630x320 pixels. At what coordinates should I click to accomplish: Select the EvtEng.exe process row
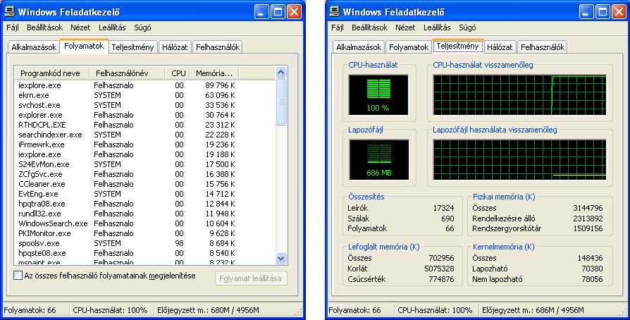144,194
